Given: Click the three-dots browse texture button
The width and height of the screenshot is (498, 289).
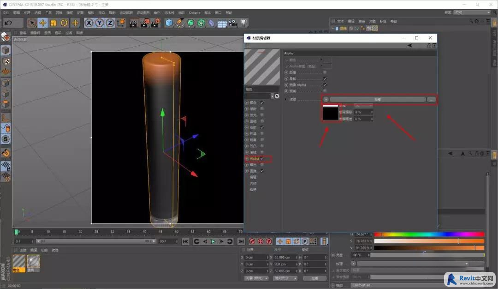Looking at the screenshot, I should 431,100.
